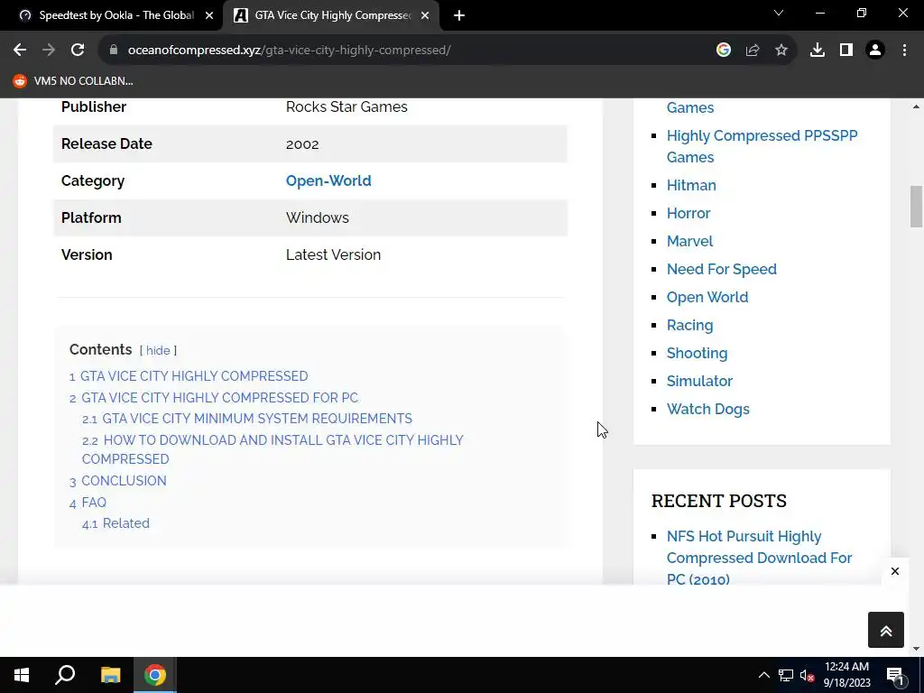Open Chrome profile menu

pos(874,51)
